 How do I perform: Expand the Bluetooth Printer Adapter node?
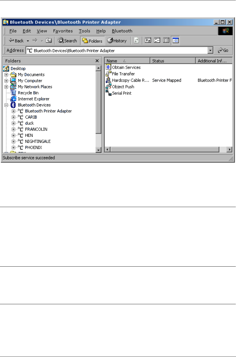[13, 111]
